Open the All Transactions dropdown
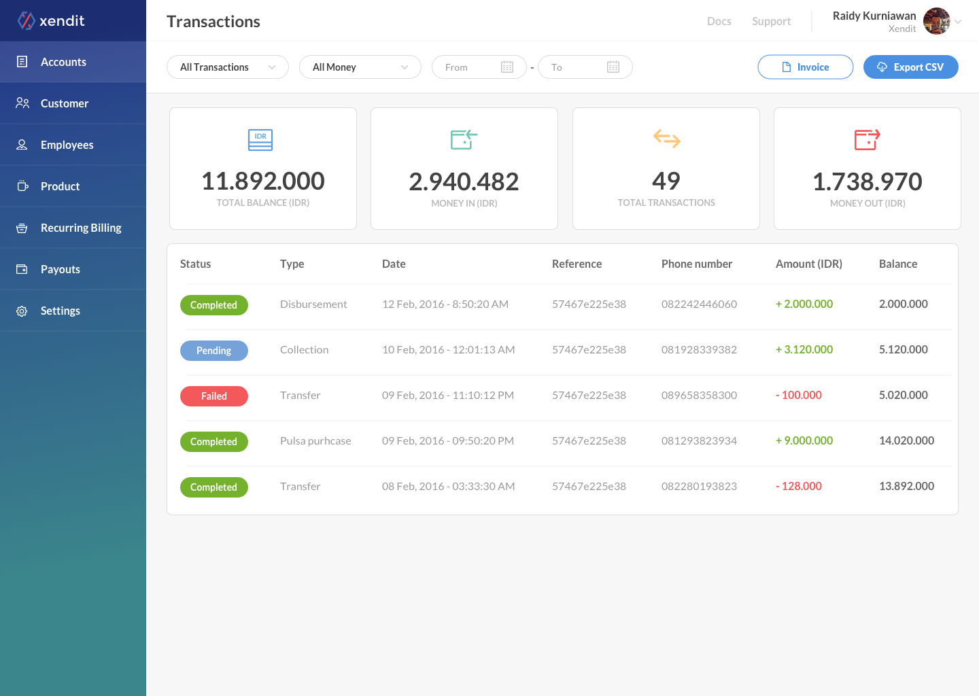The width and height of the screenshot is (979, 696). click(228, 67)
